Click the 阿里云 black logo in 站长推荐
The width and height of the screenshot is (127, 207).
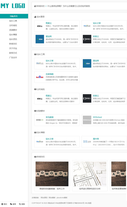tap(87, 39)
